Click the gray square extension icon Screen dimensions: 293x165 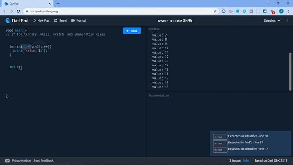251,11
